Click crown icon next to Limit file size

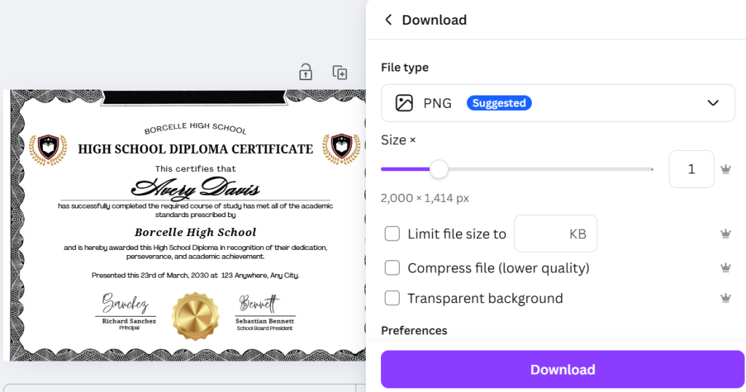pyautogui.click(x=725, y=234)
